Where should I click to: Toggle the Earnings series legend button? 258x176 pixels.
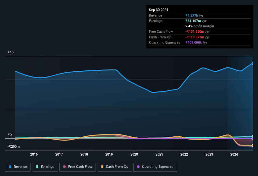coord(45,167)
